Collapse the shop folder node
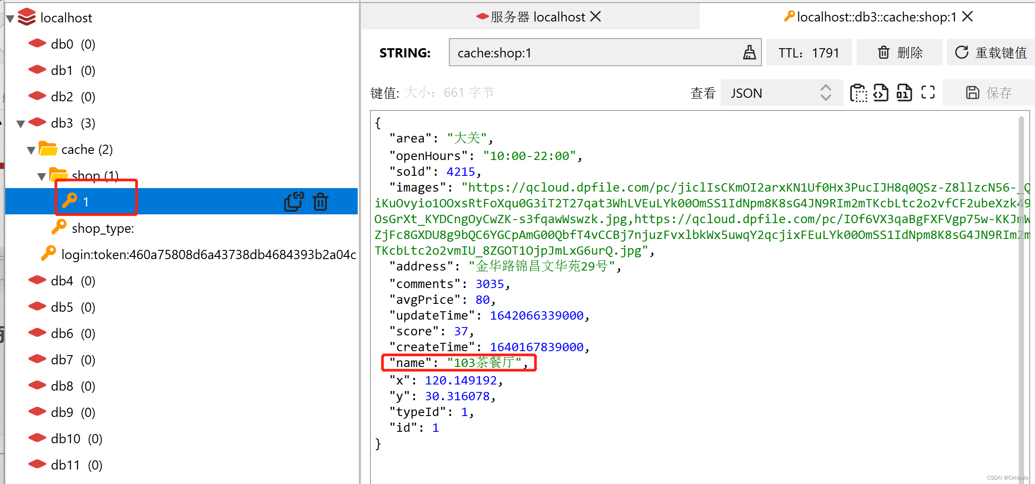Viewport: 1035px width, 484px height. [42, 177]
